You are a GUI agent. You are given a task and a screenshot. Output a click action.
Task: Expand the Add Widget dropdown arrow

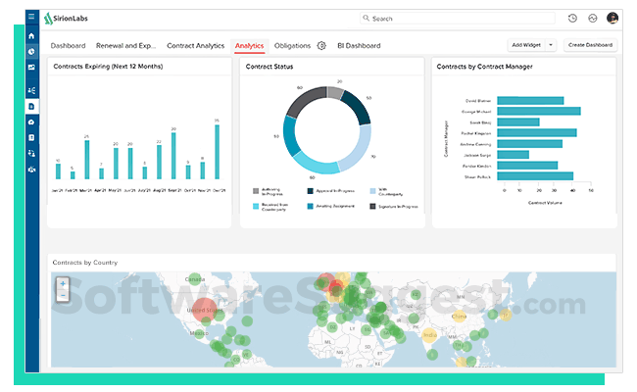(x=551, y=45)
